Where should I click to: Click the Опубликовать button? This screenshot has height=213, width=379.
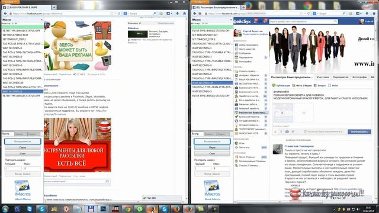click(x=359, y=131)
